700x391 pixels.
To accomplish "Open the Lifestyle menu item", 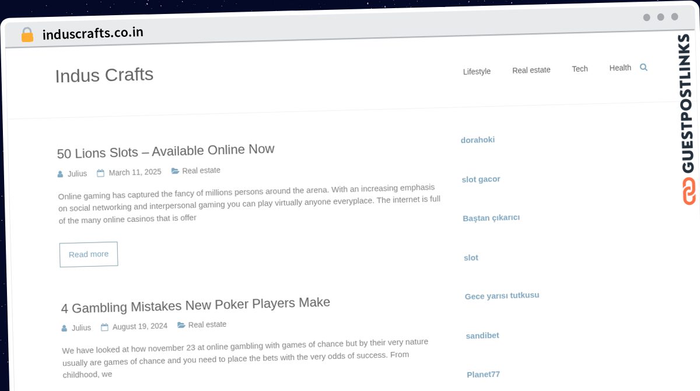I will point(477,71).
